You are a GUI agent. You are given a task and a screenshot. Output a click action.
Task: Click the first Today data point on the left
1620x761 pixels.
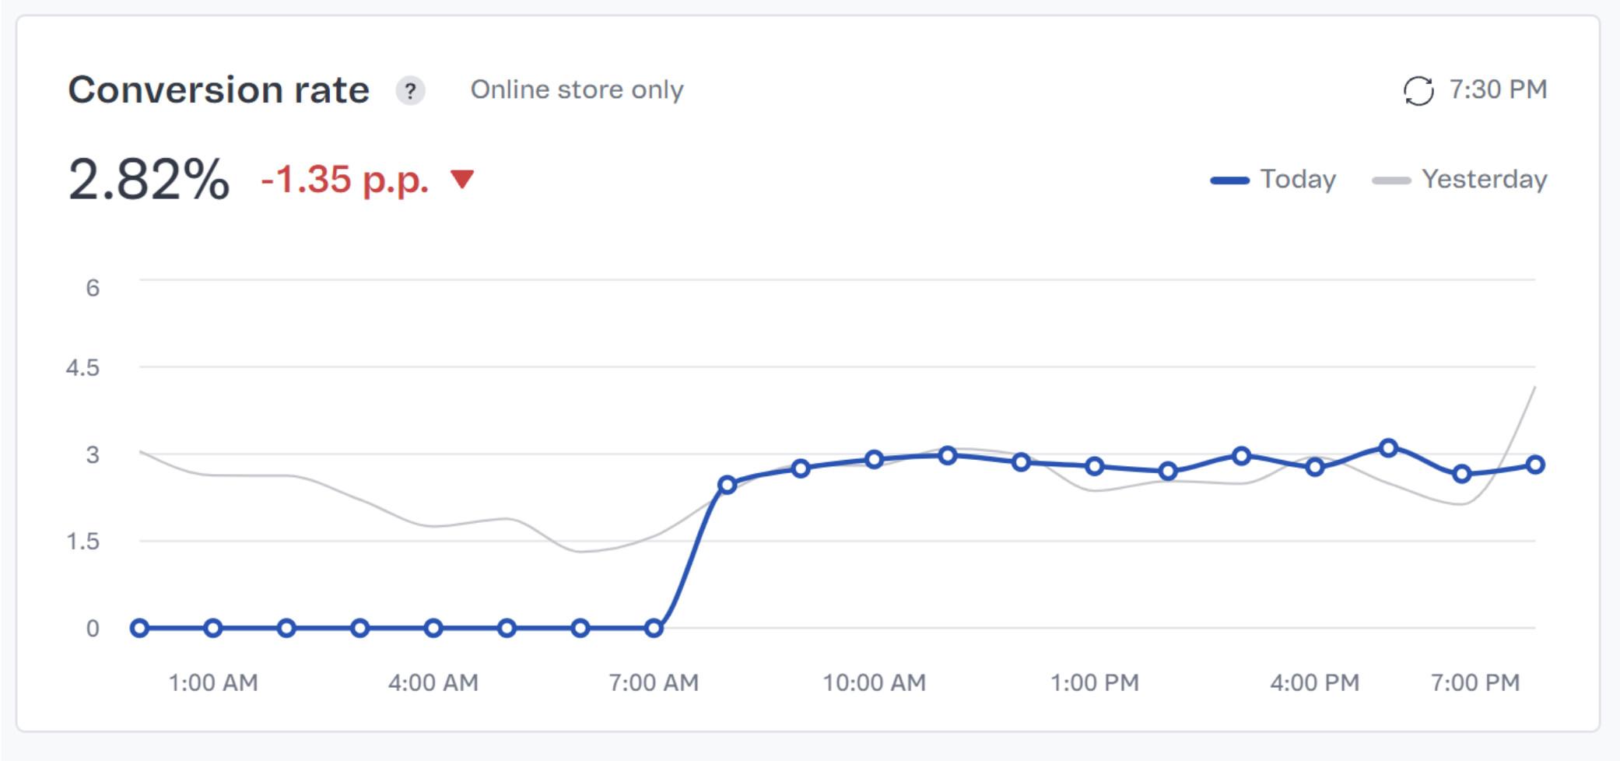click(x=139, y=628)
